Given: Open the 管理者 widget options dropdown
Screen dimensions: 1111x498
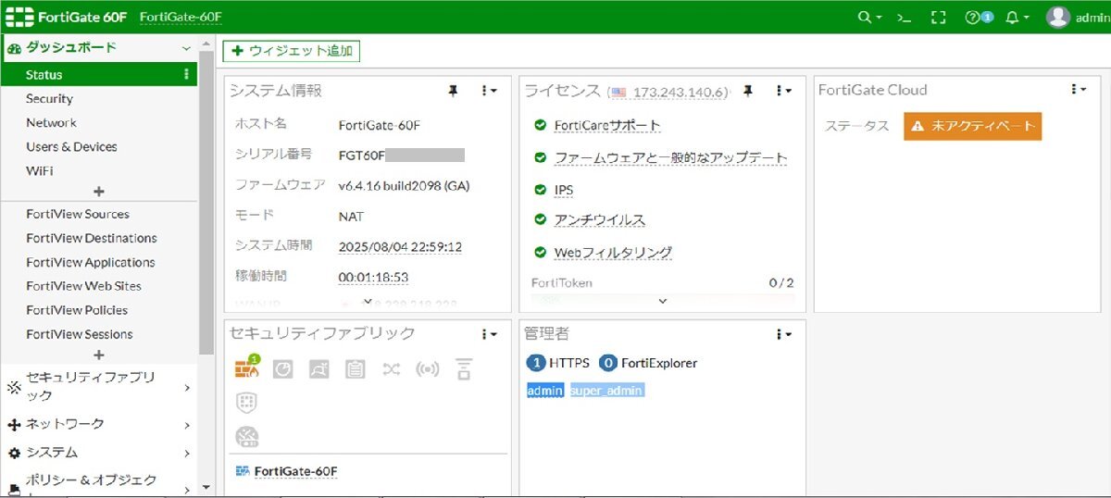Looking at the screenshot, I should pyautogui.click(x=784, y=333).
